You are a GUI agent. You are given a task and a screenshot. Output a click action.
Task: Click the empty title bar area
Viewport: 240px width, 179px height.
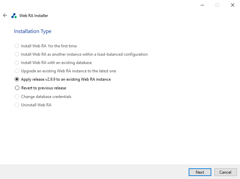[100, 5]
